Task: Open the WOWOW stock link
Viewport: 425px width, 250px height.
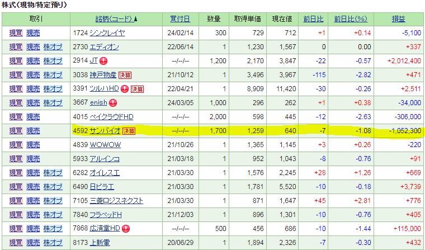Action: click(x=105, y=145)
